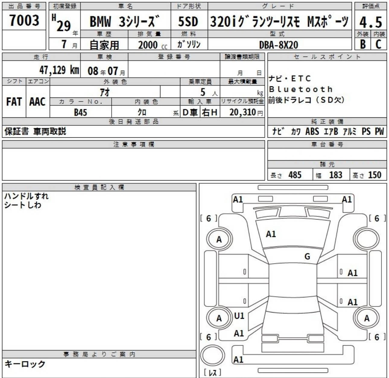Select the empty wheel circle without A
Viewport: 389px width, 378px height.
pyautogui.click(x=366, y=239)
